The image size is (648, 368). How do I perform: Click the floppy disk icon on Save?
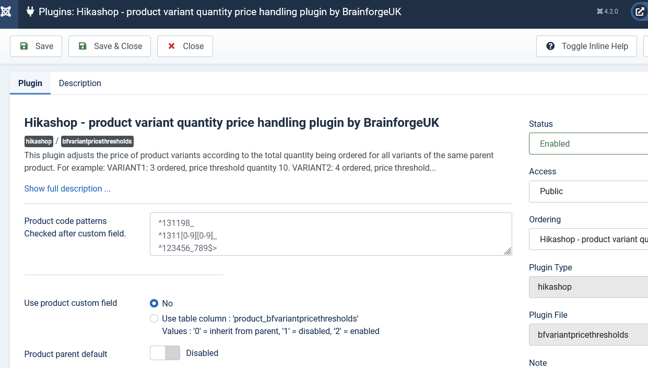[x=24, y=46]
